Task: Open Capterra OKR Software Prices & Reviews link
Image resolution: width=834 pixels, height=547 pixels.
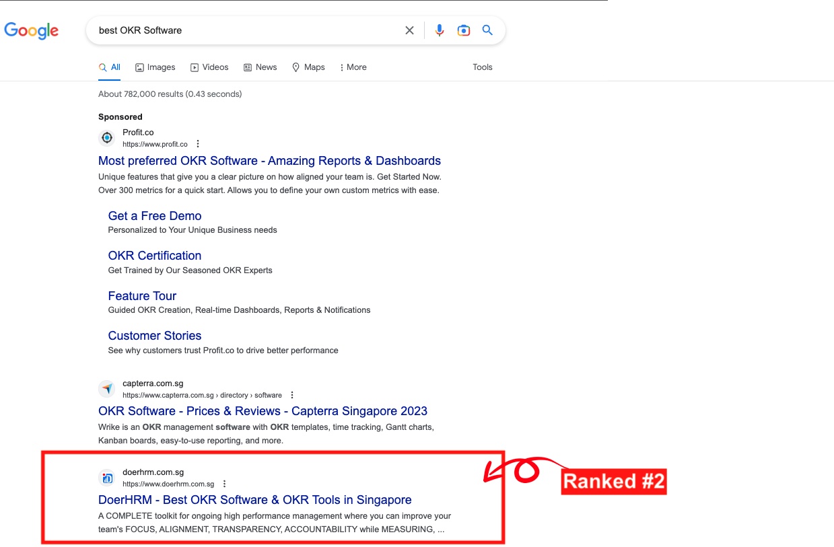Action: coord(263,411)
